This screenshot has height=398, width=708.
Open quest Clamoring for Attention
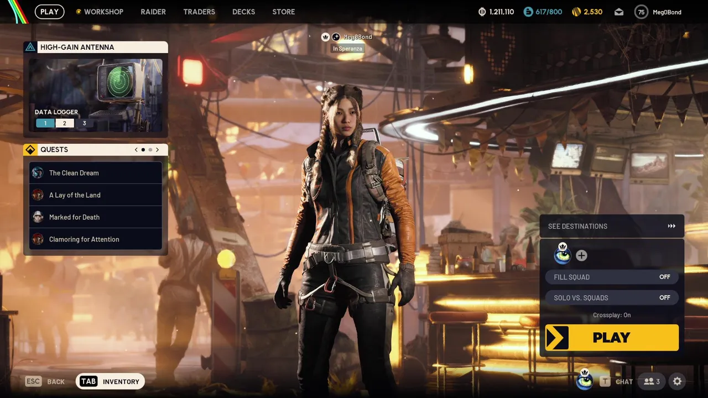(x=96, y=239)
